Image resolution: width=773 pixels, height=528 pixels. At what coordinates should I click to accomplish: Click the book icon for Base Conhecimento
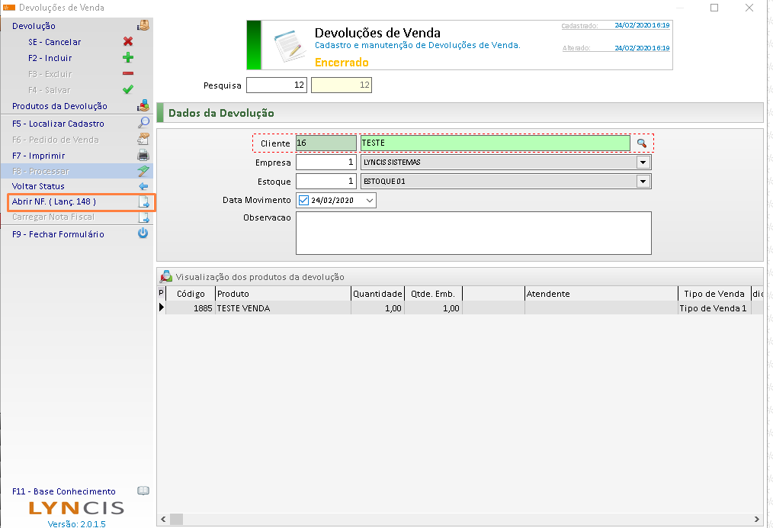(143, 491)
